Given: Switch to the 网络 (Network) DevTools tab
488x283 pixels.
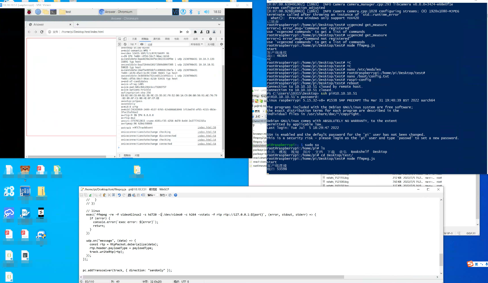Looking at the screenshot, I should [x=167, y=39].
